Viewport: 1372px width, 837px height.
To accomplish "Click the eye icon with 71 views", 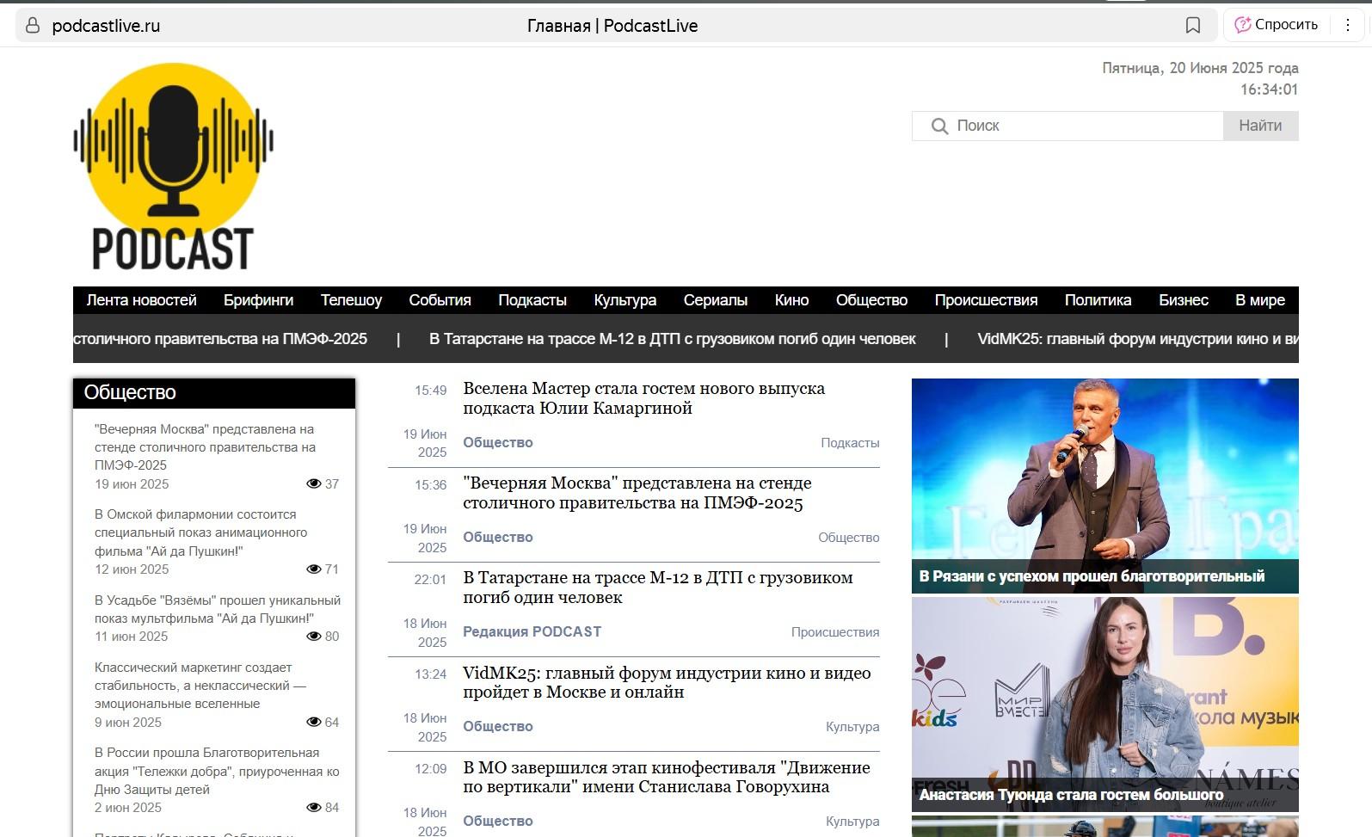I will click(x=314, y=569).
